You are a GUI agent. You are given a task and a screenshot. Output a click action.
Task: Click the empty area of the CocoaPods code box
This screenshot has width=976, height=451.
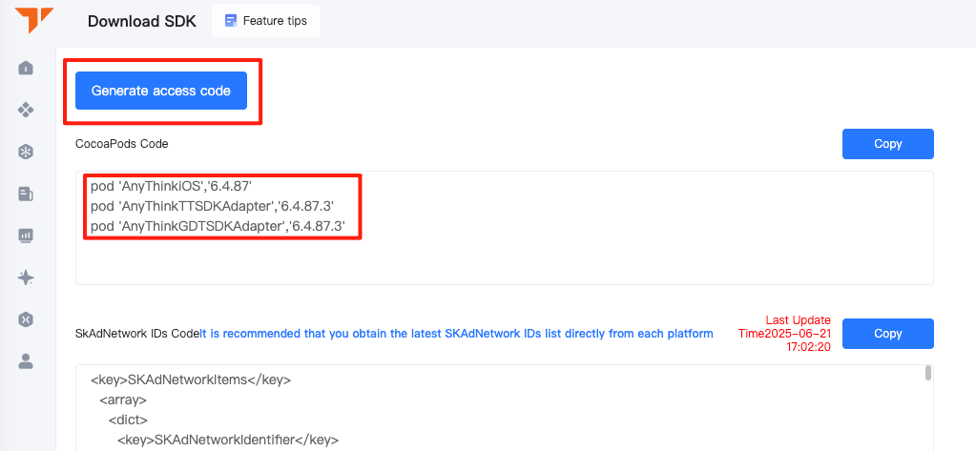(x=504, y=261)
